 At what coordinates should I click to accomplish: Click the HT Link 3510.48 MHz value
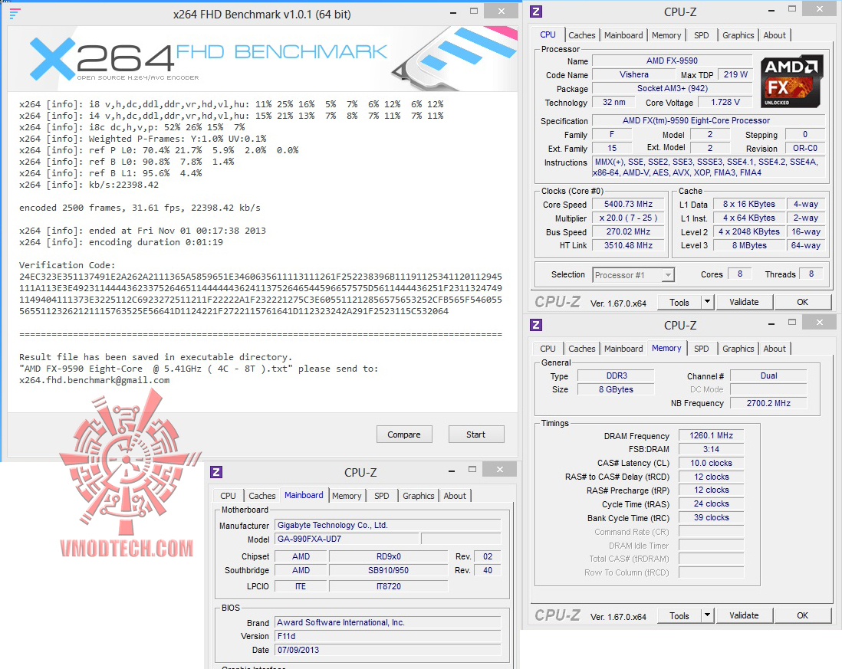pos(628,245)
